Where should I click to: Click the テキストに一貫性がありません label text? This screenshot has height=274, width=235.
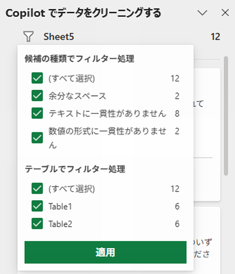(107, 113)
